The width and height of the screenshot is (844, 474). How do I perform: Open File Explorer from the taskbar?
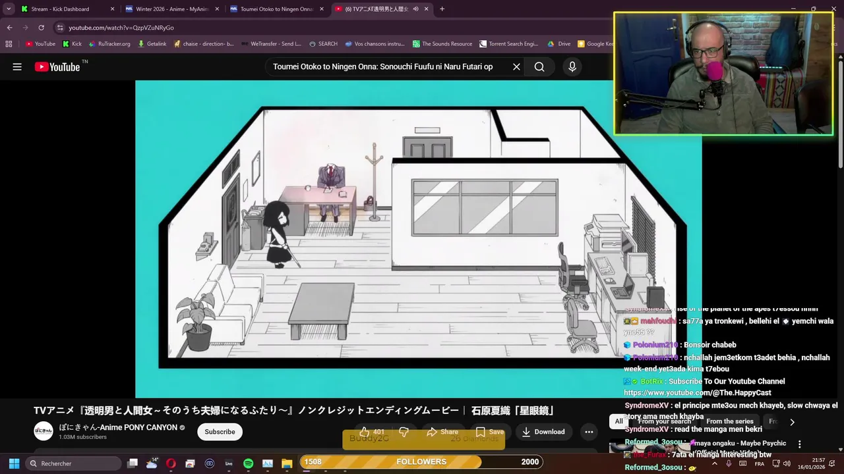[x=286, y=463]
